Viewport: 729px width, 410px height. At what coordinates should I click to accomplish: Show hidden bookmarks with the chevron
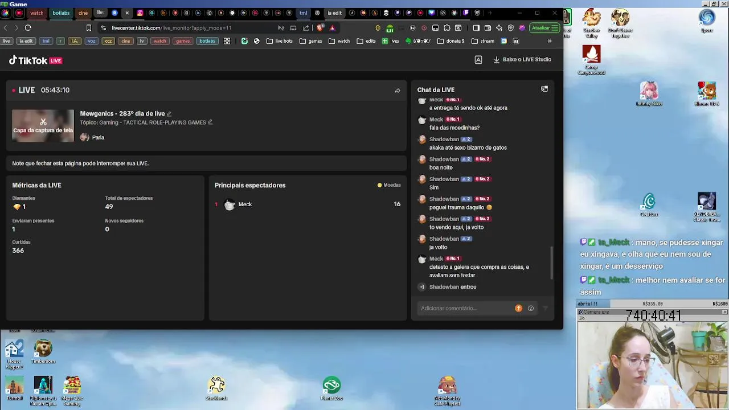[550, 41]
